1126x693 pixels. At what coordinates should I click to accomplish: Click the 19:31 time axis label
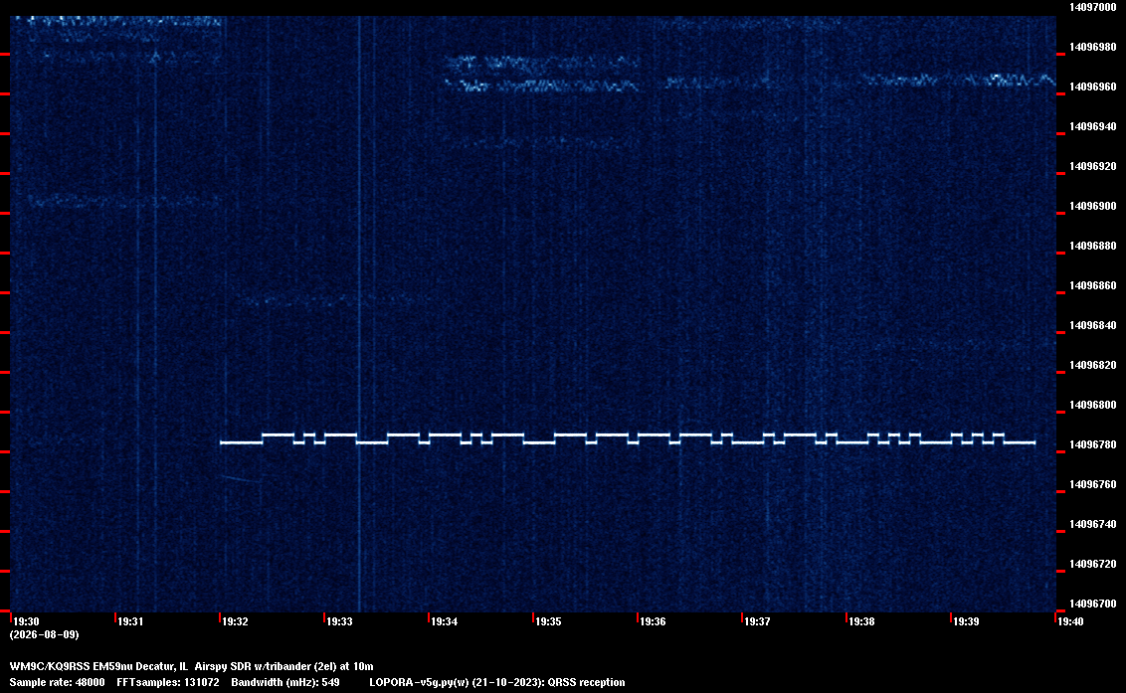point(130,621)
